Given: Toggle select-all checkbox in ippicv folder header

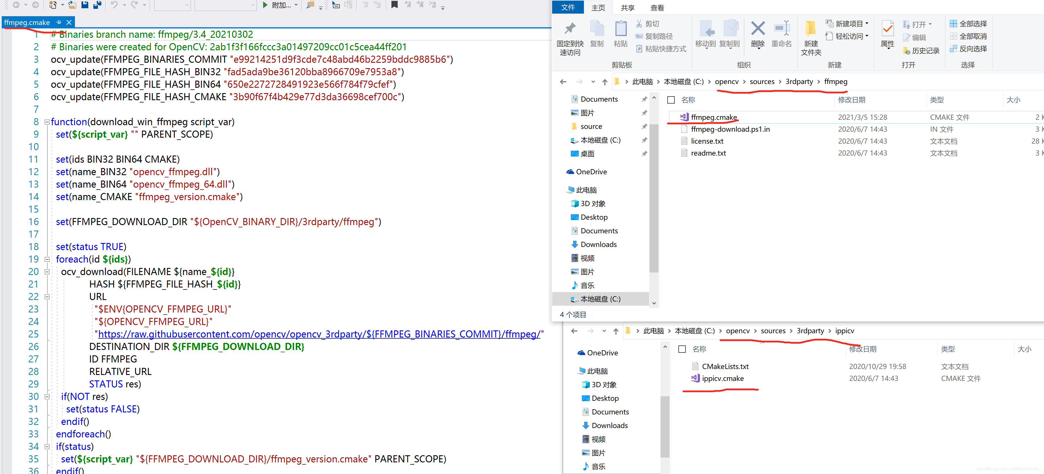Looking at the screenshot, I should pyautogui.click(x=682, y=349).
